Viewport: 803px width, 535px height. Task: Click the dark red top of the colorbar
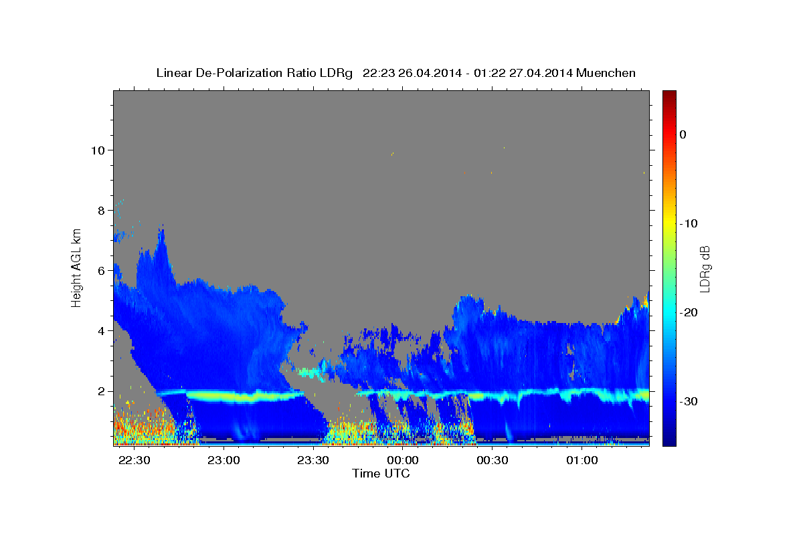pos(669,95)
